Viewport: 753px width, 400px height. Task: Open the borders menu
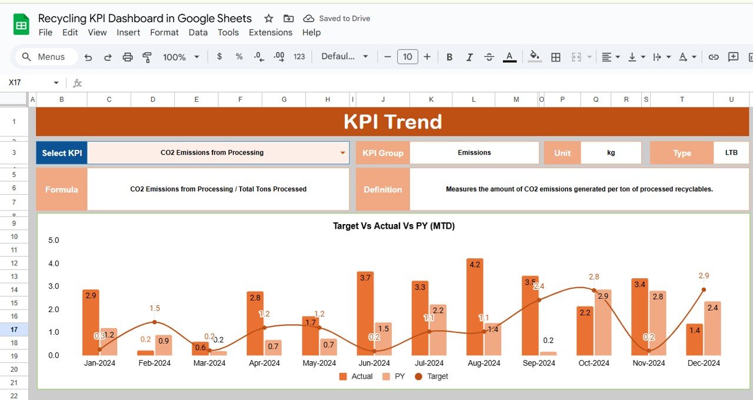click(x=555, y=57)
